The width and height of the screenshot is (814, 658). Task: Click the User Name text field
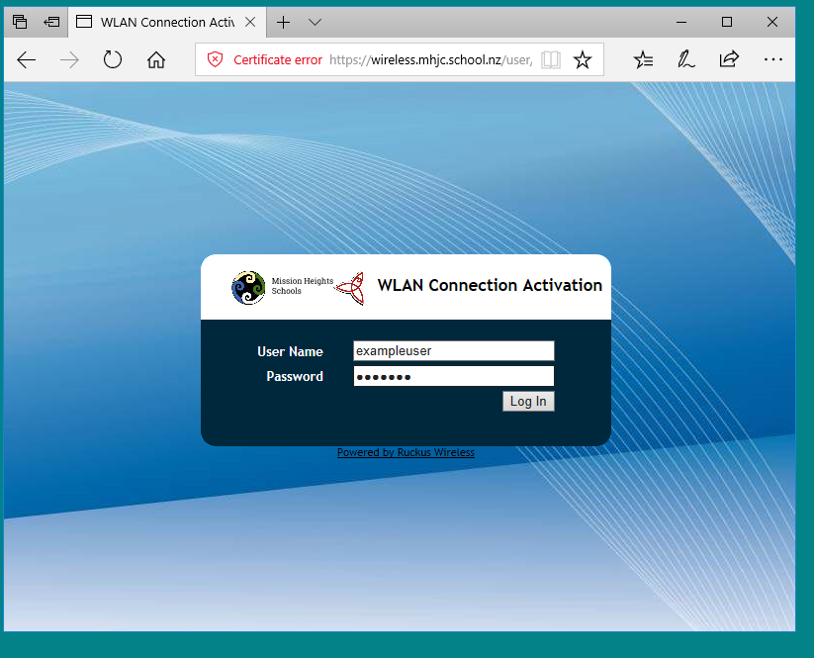click(453, 351)
